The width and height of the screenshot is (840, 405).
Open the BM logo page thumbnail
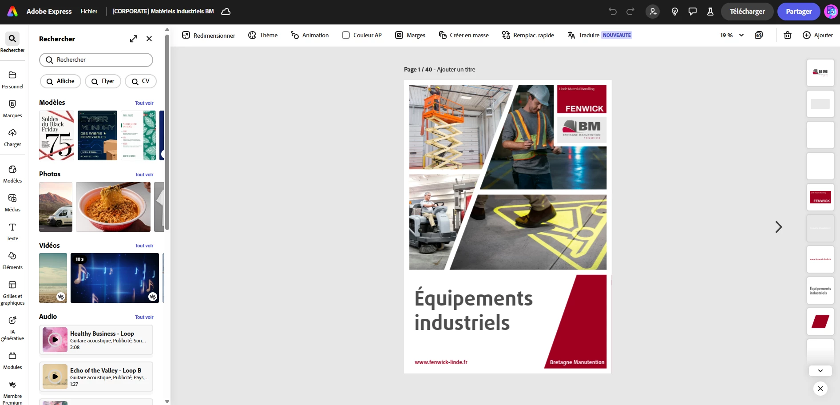pos(820,73)
